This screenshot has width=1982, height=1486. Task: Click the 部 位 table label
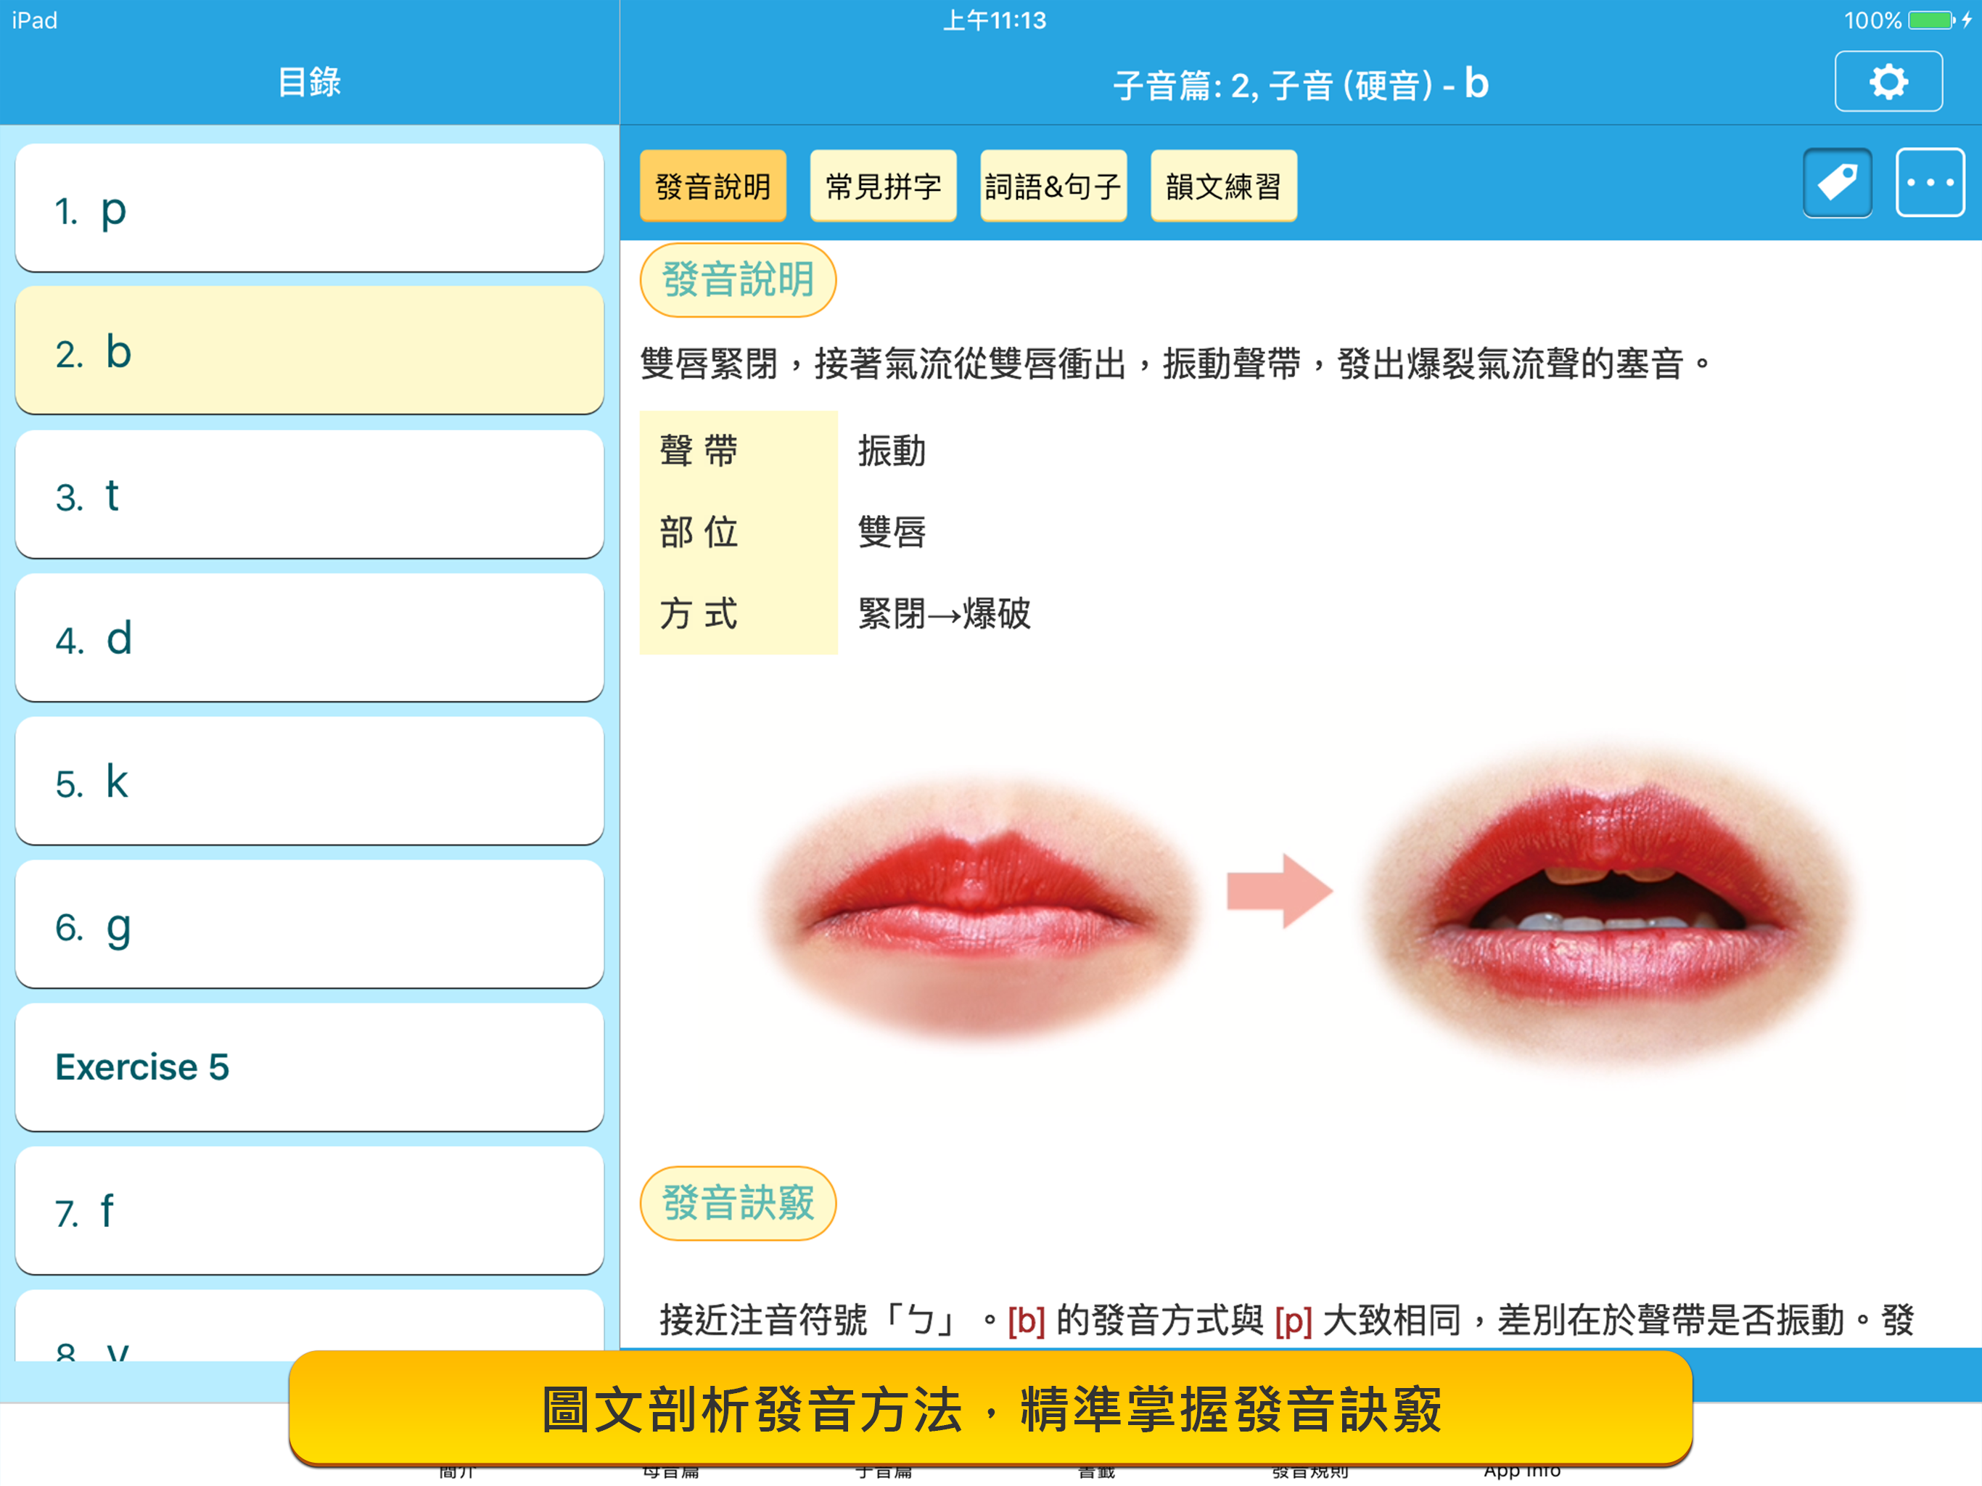(x=698, y=533)
